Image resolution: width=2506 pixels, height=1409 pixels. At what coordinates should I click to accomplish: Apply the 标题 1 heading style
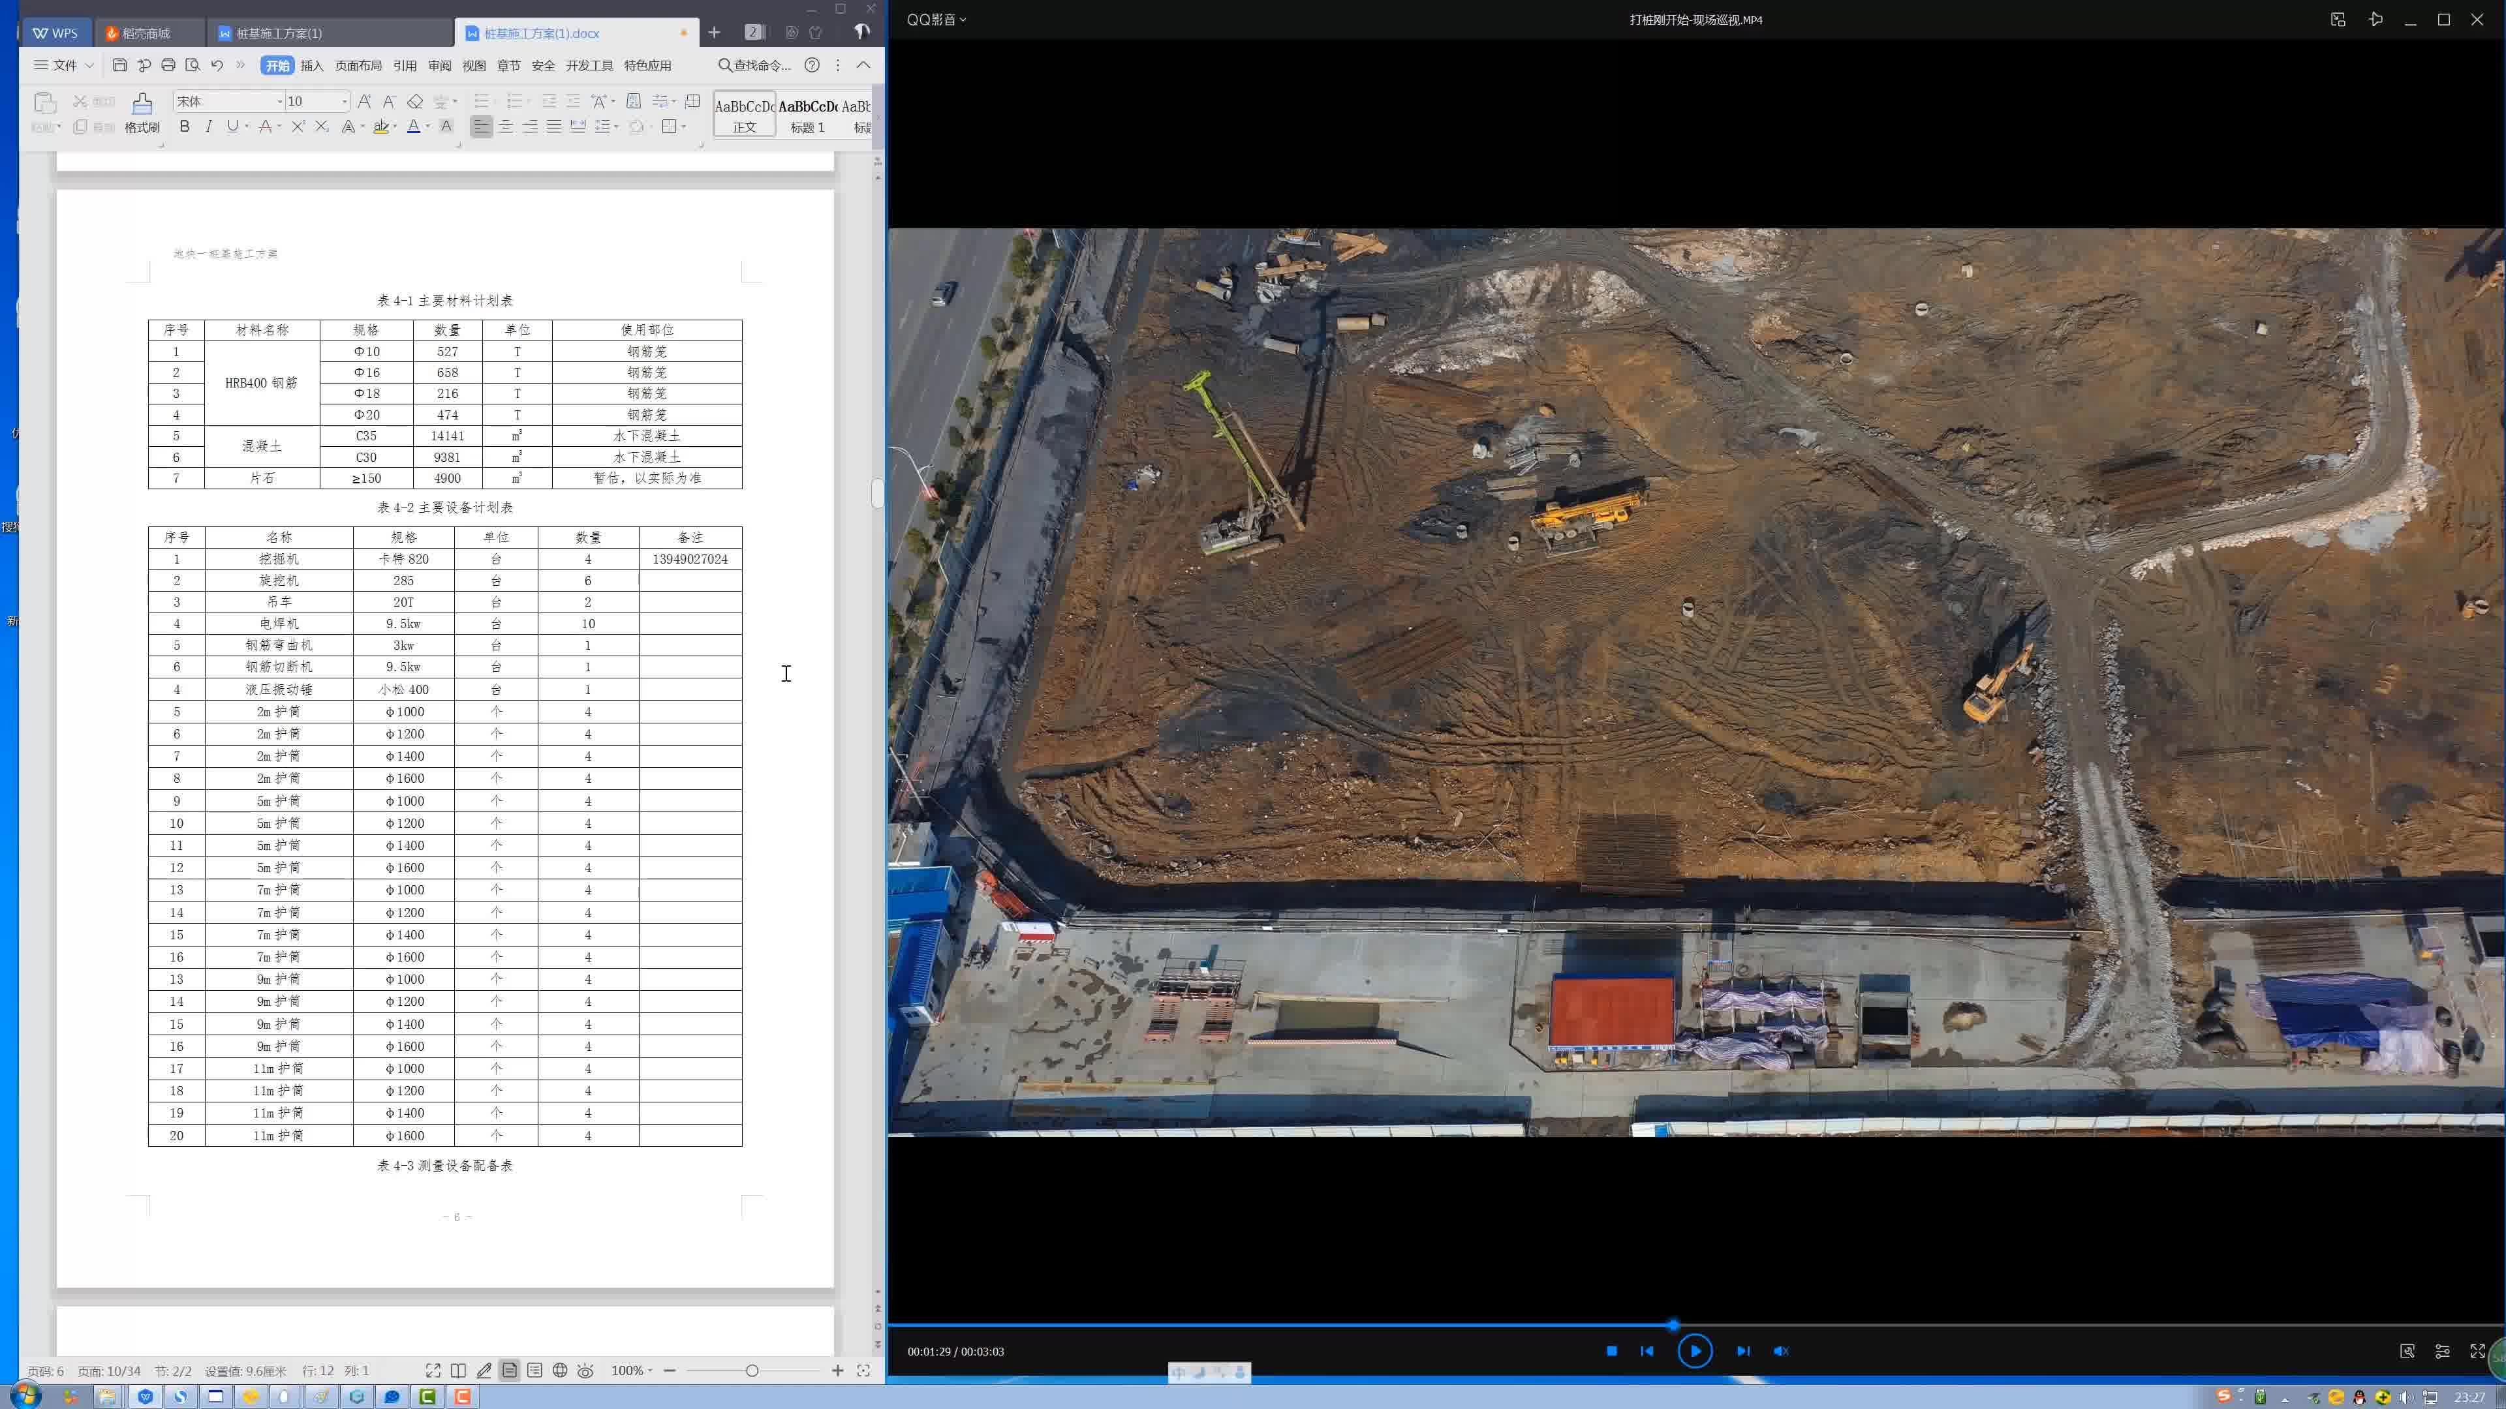[807, 115]
